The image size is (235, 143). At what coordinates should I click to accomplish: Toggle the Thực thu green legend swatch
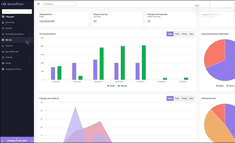[118, 86]
